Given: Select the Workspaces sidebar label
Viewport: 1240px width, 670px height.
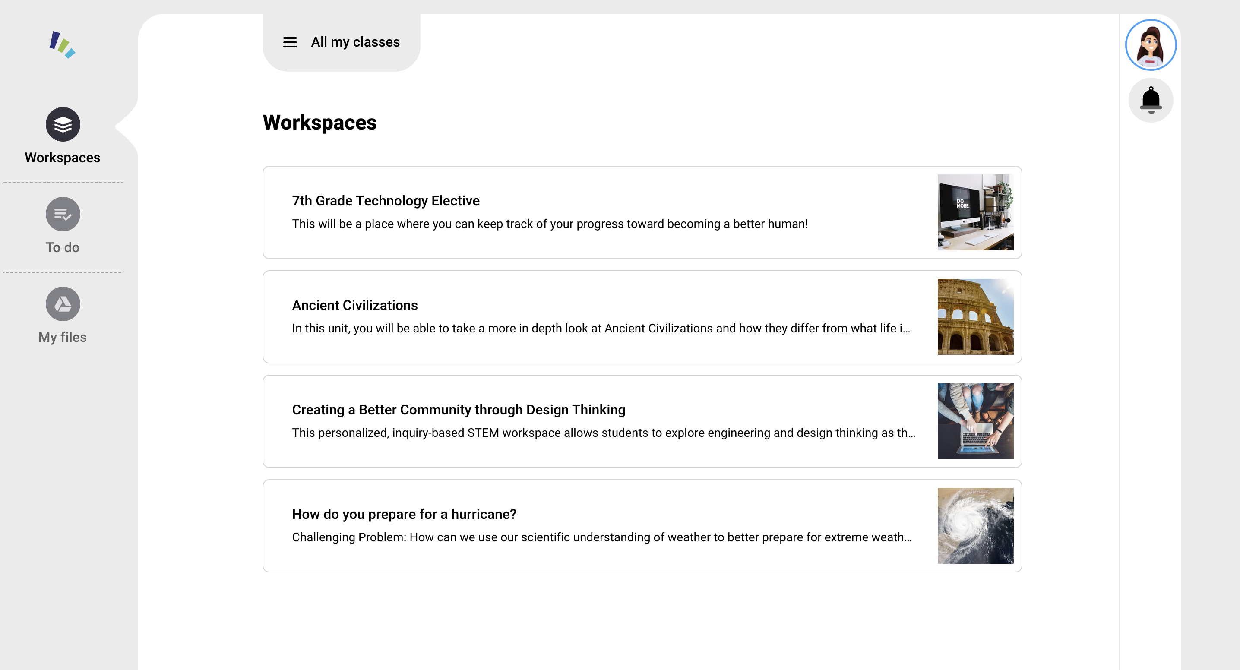Looking at the screenshot, I should 63,158.
